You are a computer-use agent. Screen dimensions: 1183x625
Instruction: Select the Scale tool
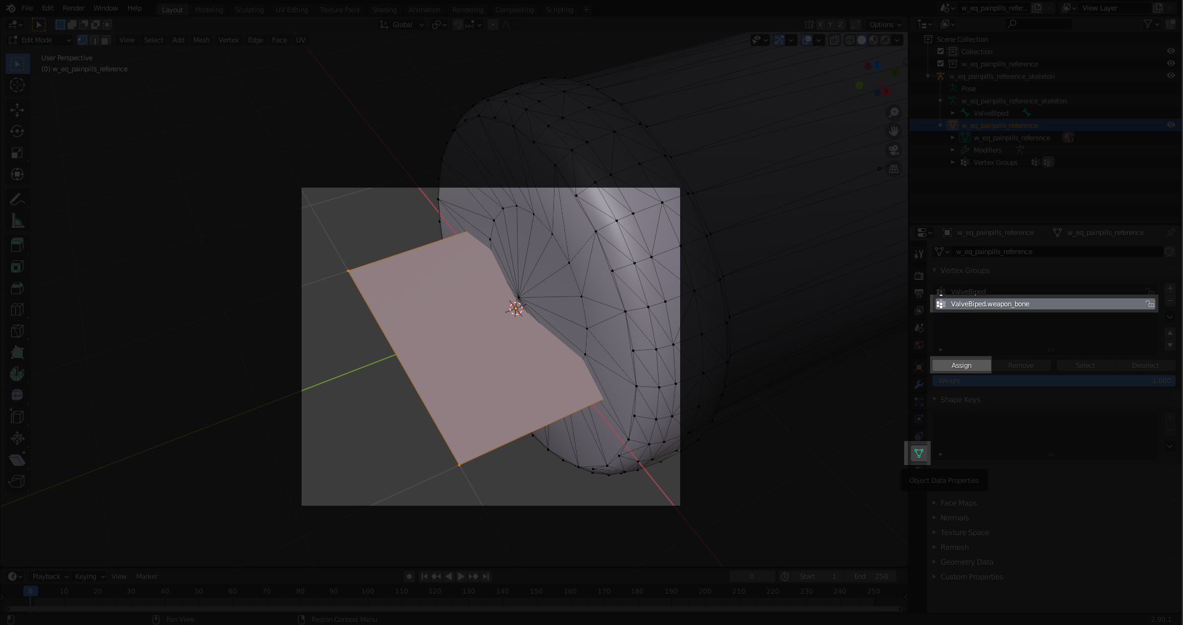point(17,153)
